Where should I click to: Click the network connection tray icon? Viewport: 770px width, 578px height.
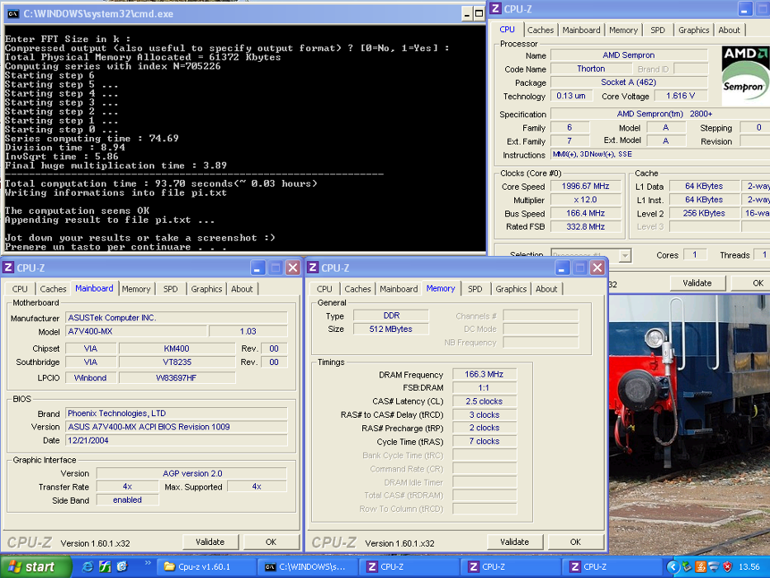click(x=714, y=567)
